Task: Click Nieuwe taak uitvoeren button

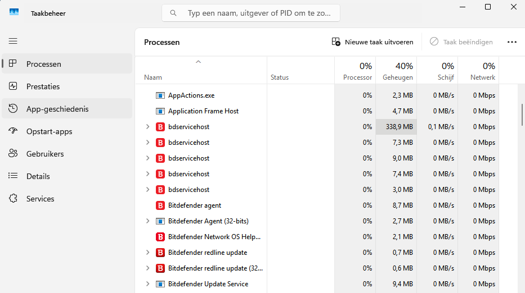Action: (x=373, y=42)
